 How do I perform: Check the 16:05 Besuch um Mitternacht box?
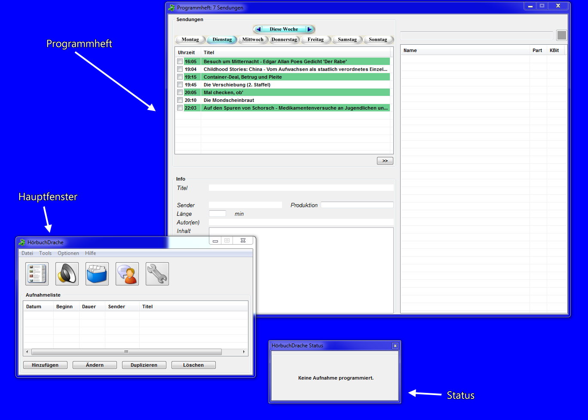180,61
